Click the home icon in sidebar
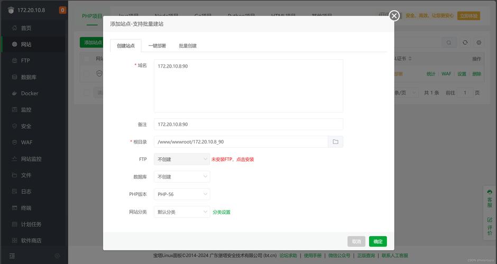497x264 pixels. pos(14,28)
